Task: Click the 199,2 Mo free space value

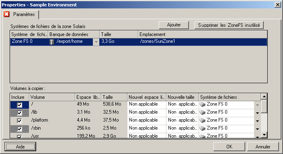Action: click(86, 136)
